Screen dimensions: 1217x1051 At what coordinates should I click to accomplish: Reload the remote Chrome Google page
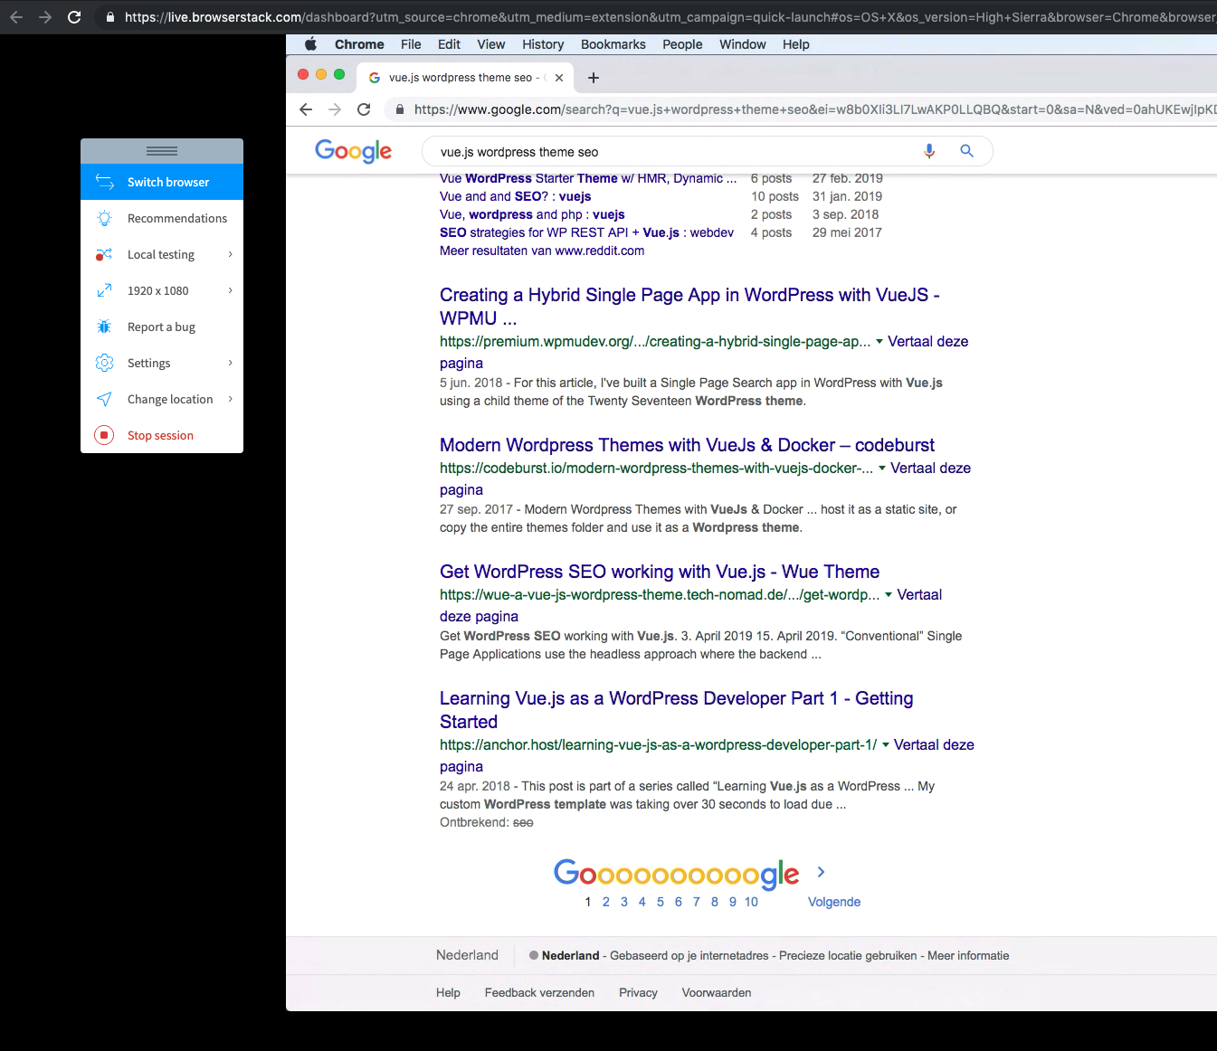click(x=364, y=109)
